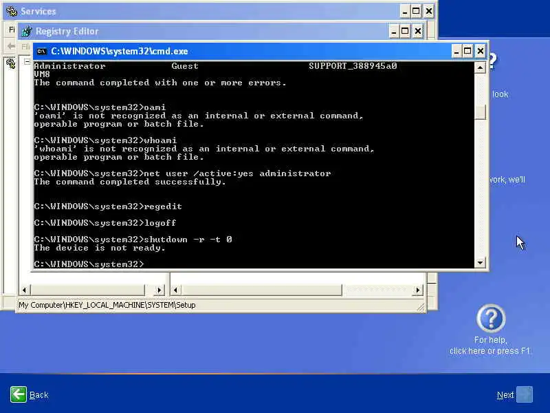The width and height of the screenshot is (550, 413).
Task: Click the 'shutdown -r -t 0' command line
Action: (133, 240)
